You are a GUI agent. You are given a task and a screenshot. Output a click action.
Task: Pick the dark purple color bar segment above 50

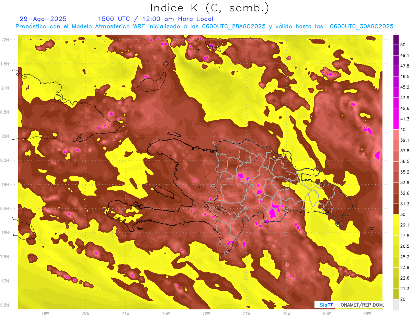coord(396,40)
